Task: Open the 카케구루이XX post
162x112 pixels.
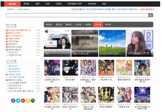Action: click(13, 42)
